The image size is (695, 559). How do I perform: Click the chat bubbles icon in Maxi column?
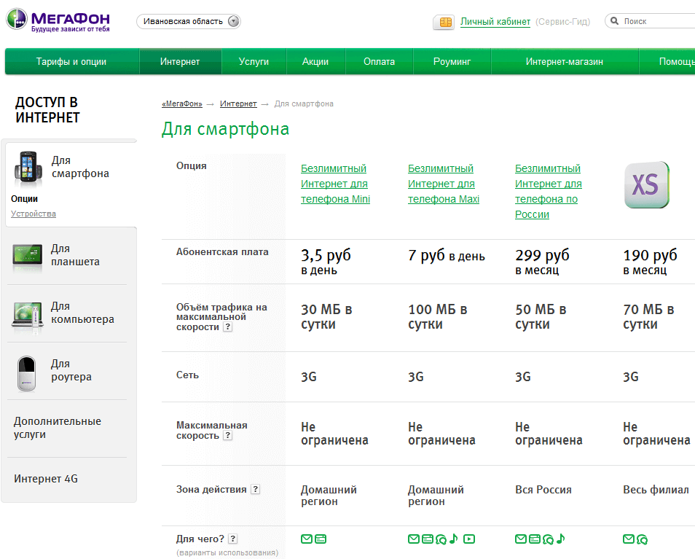(441, 539)
